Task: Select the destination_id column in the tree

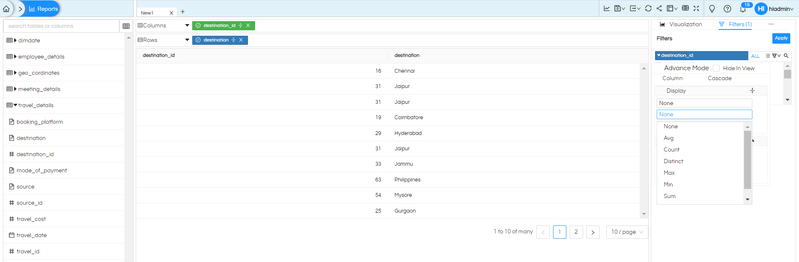Action: pos(35,154)
